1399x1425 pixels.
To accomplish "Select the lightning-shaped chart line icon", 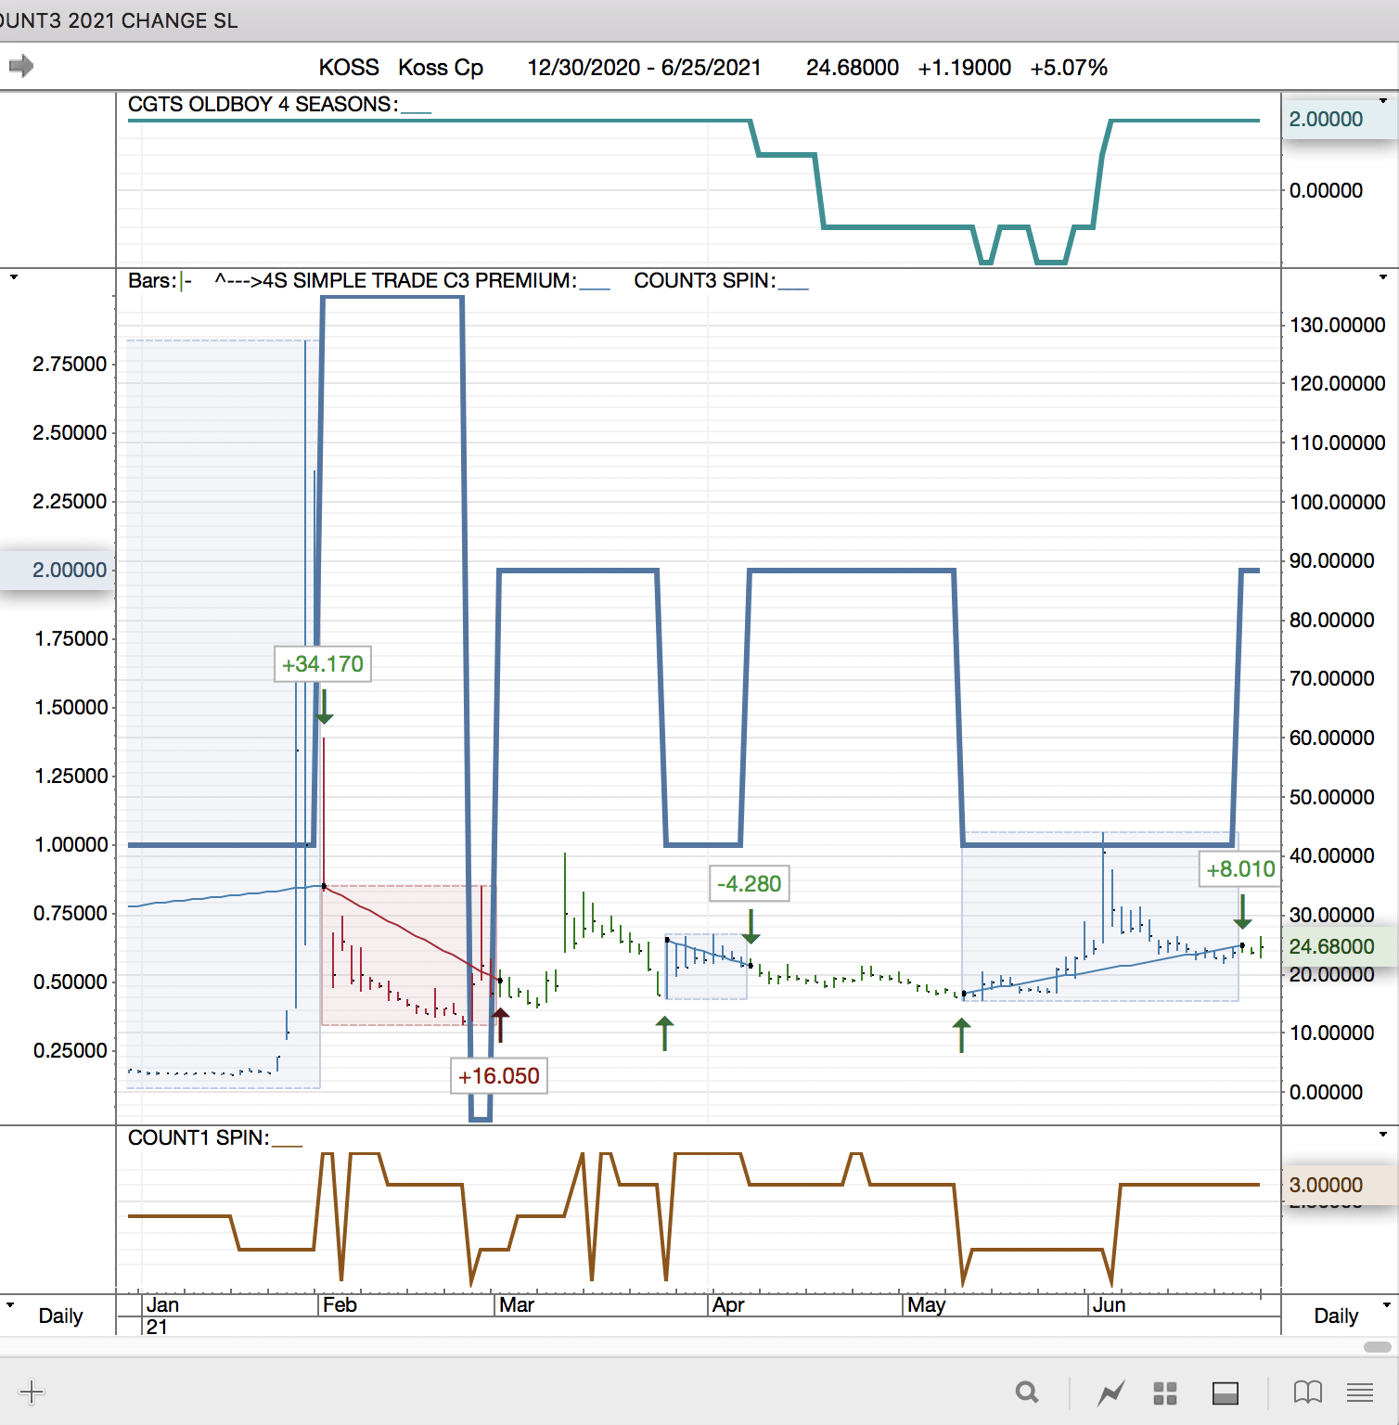I will pyautogui.click(x=1110, y=1392).
